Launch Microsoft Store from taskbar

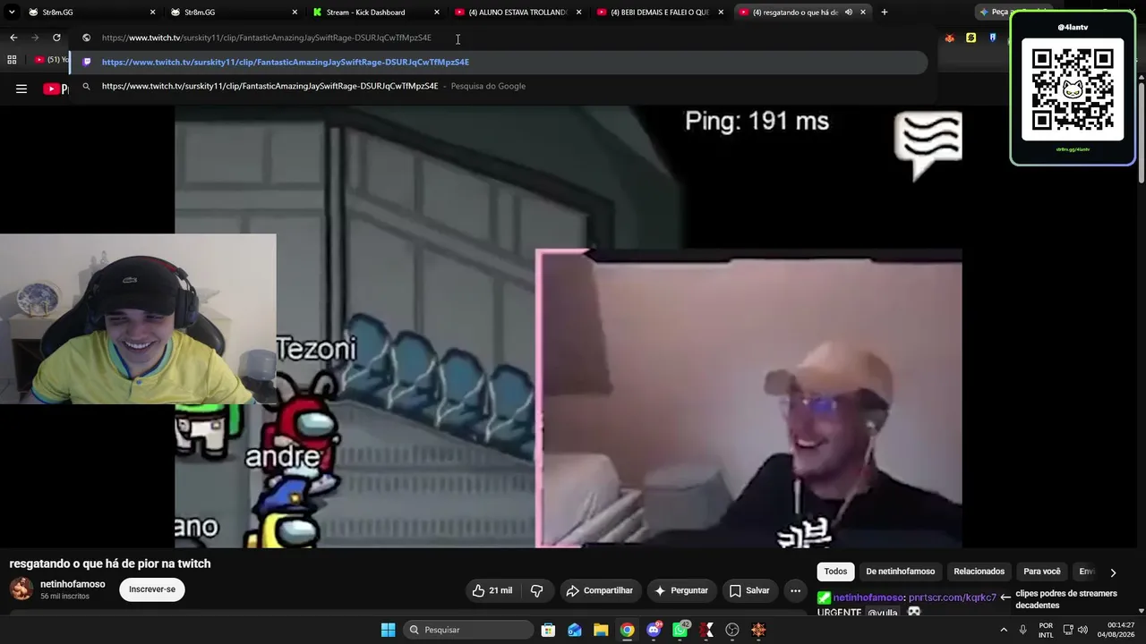548,630
